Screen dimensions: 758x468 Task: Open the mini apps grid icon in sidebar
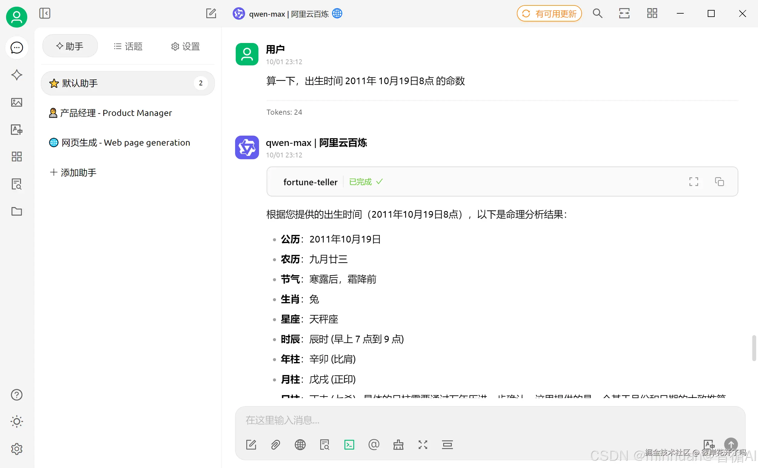pyautogui.click(x=16, y=157)
